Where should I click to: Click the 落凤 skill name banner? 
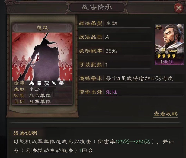click(42, 28)
